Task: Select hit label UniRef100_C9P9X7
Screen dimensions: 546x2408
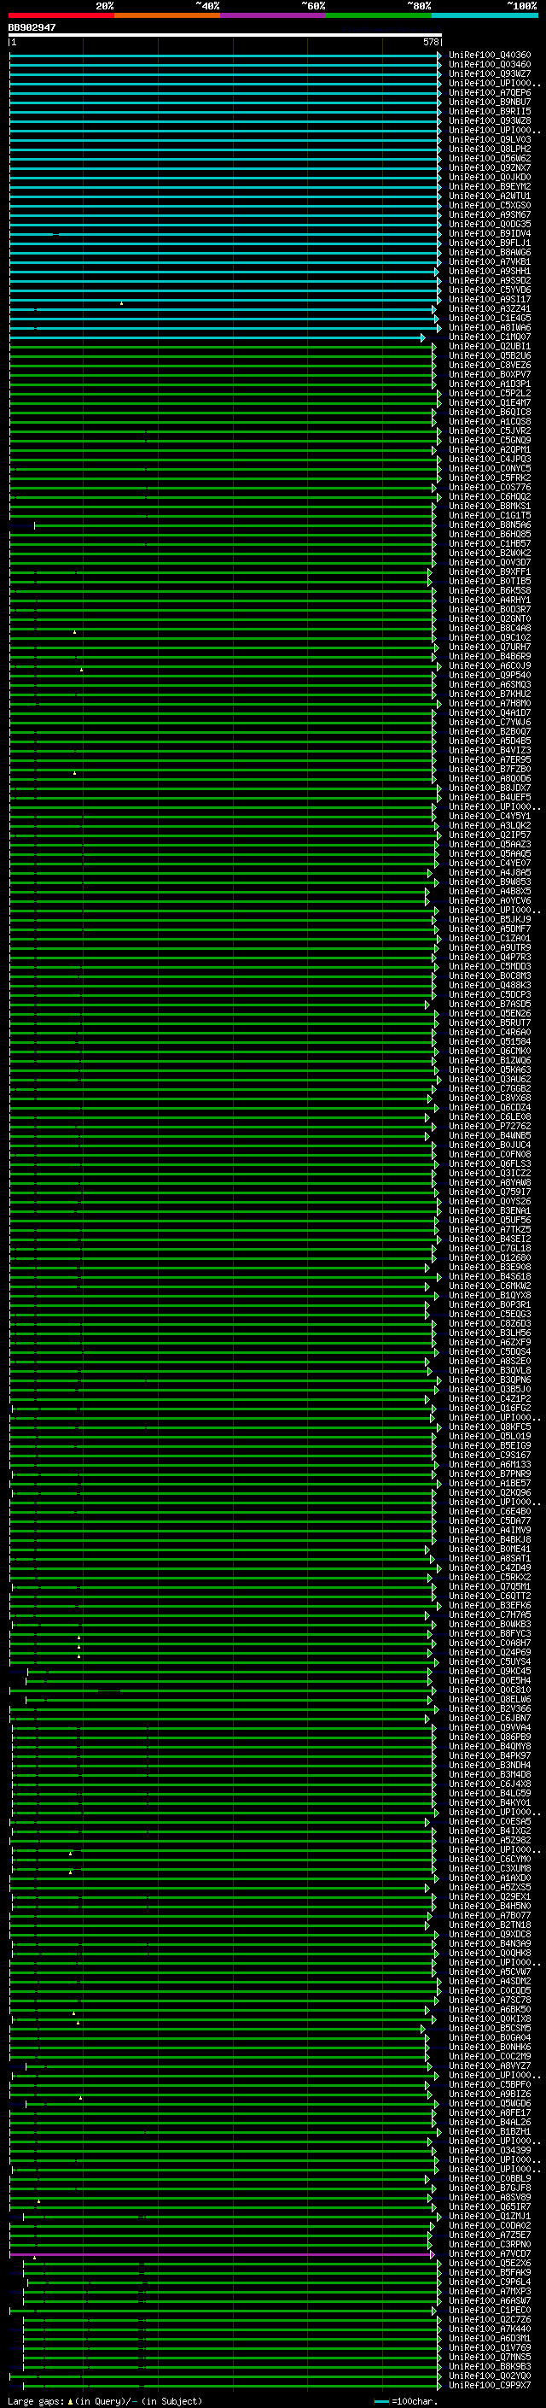Action: [490, 2386]
